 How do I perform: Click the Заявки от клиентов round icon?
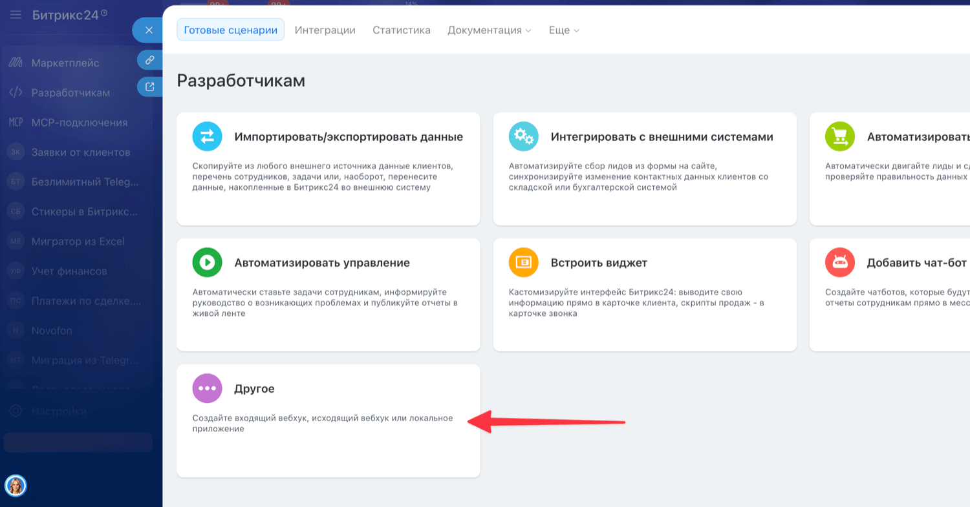point(16,152)
